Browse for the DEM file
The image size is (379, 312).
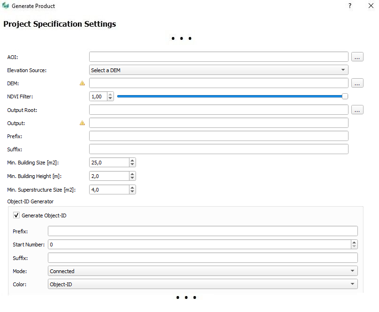click(x=357, y=83)
